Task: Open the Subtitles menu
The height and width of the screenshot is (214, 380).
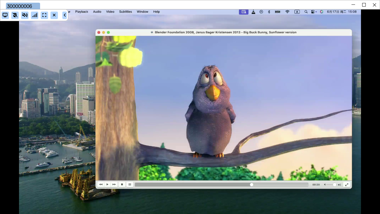Action: pyautogui.click(x=126, y=12)
